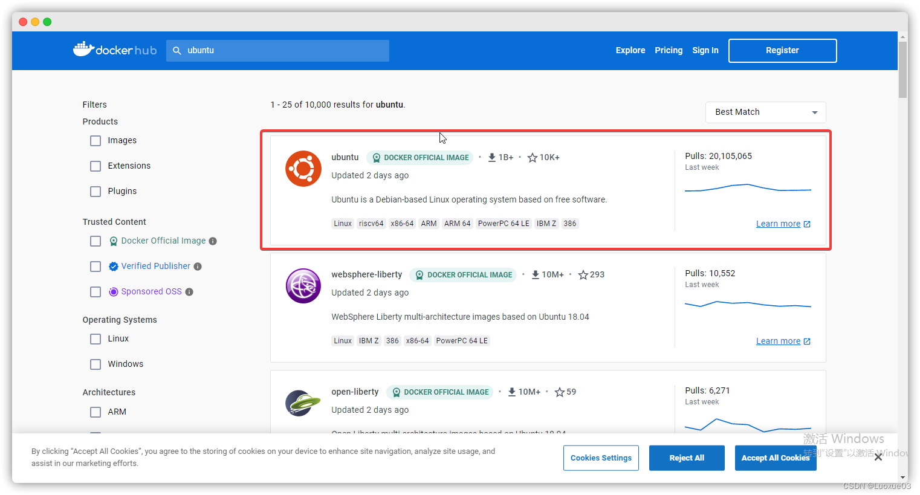
Task: Enable Verified Publisher filter checkbox
Action: pyautogui.click(x=96, y=267)
